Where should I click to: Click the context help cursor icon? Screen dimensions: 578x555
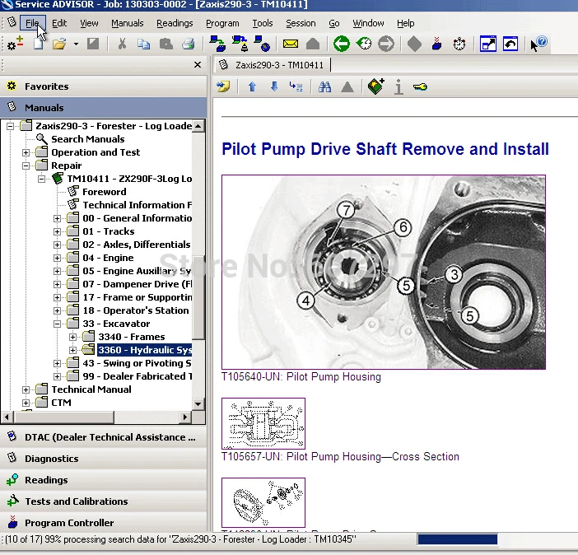click(x=538, y=44)
